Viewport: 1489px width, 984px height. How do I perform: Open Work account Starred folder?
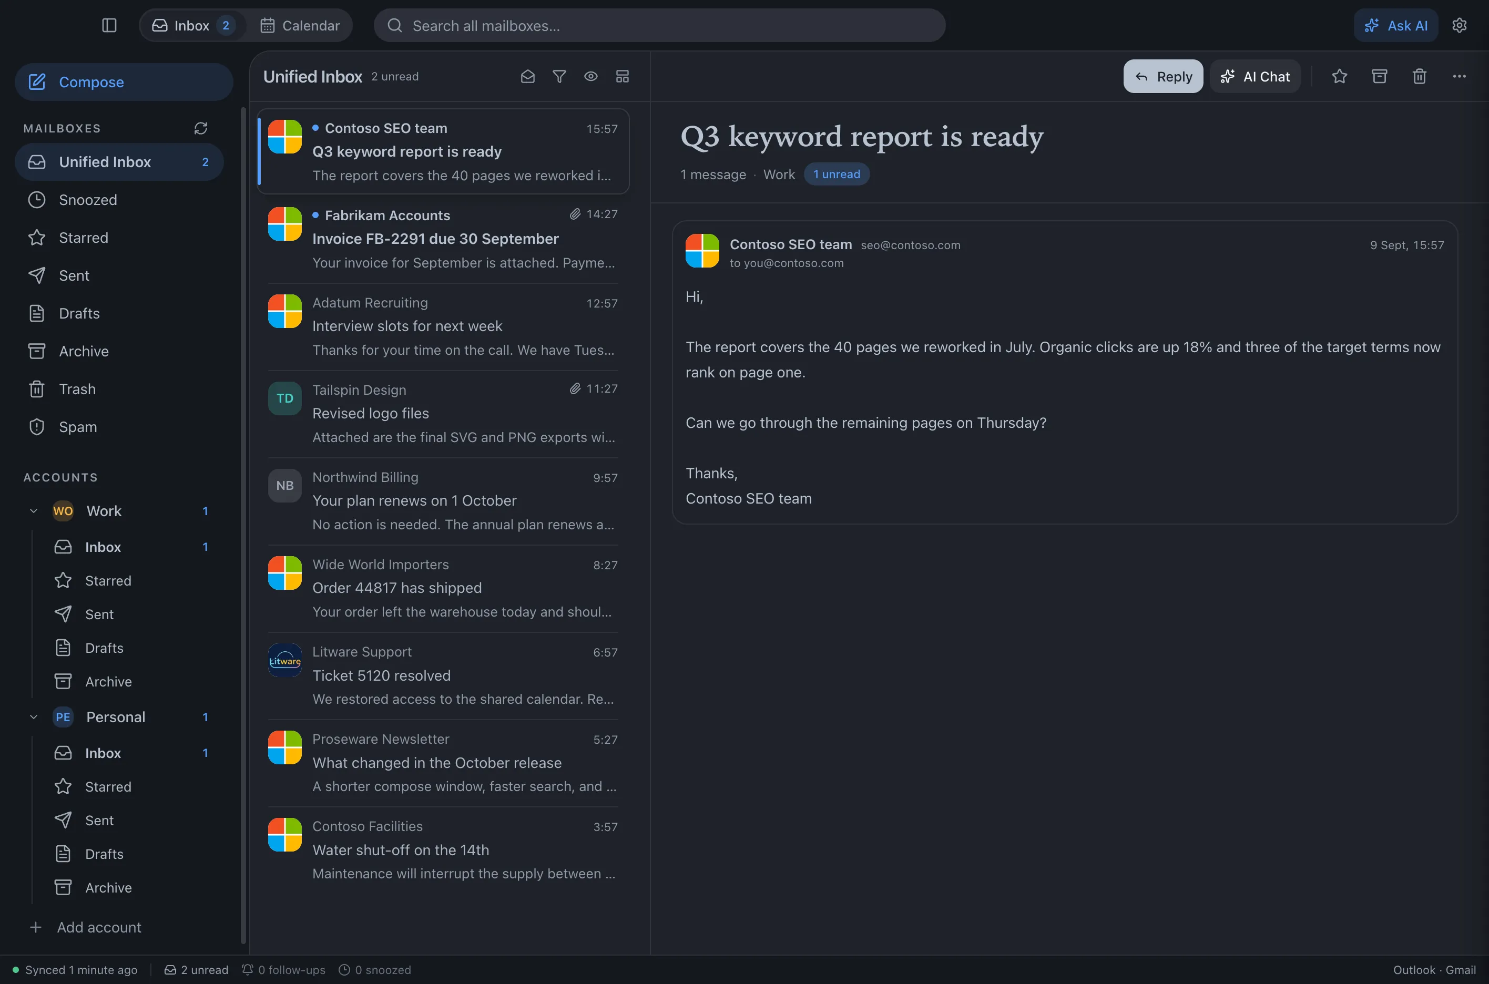coord(132,580)
